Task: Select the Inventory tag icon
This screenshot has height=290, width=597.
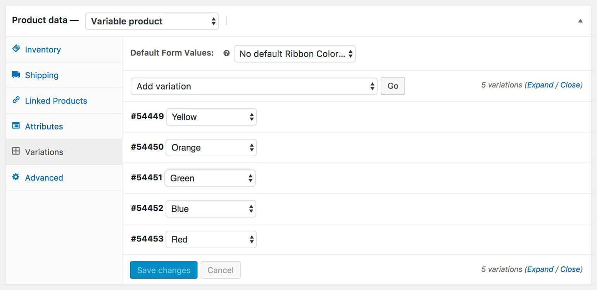Action: click(x=16, y=49)
